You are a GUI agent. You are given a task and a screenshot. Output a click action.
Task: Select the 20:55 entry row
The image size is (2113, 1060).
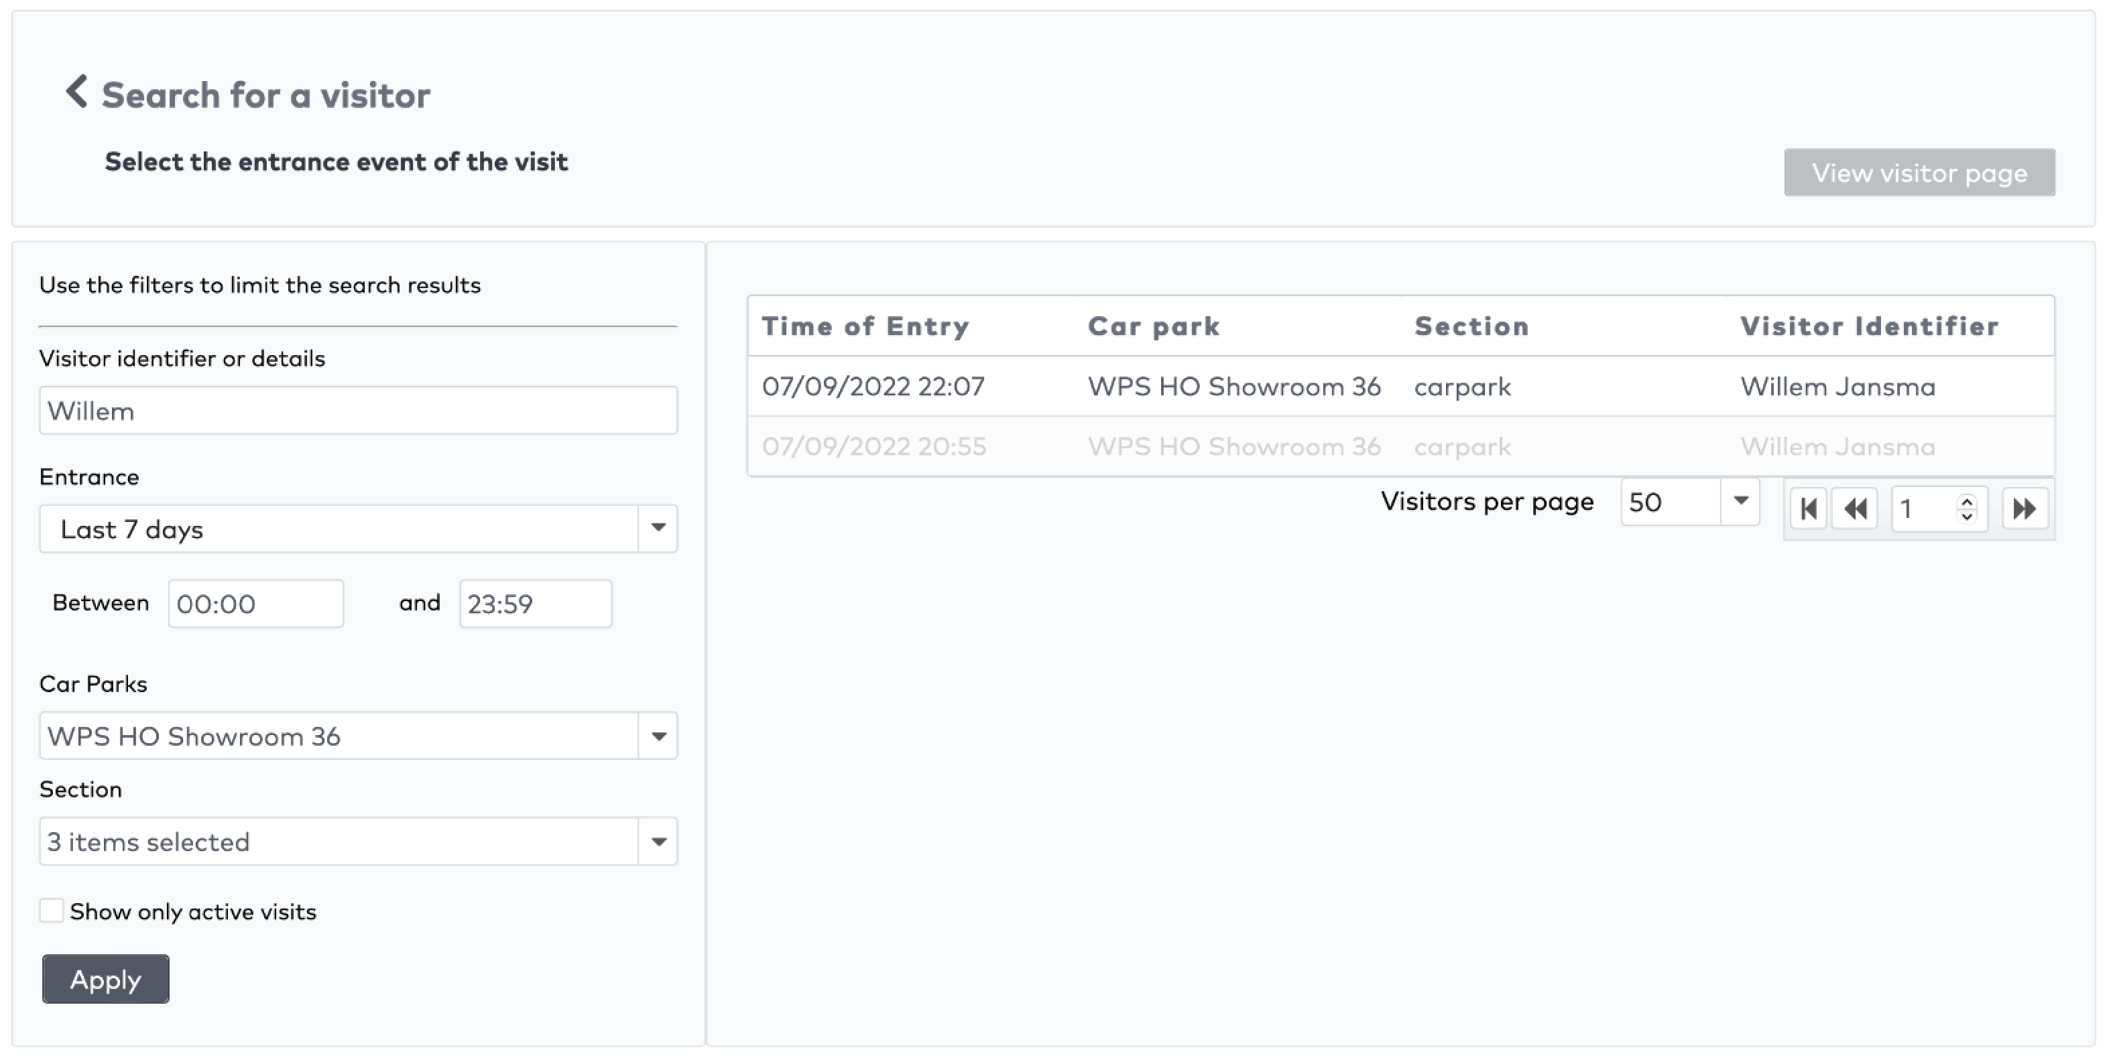[x=1399, y=447]
